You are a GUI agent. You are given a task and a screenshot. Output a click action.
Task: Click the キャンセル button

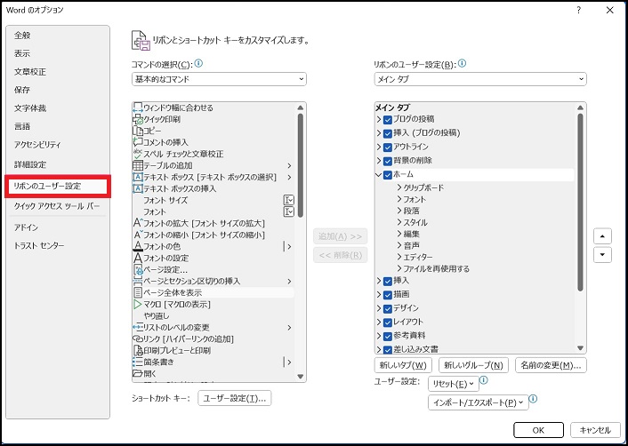point(595,430)
